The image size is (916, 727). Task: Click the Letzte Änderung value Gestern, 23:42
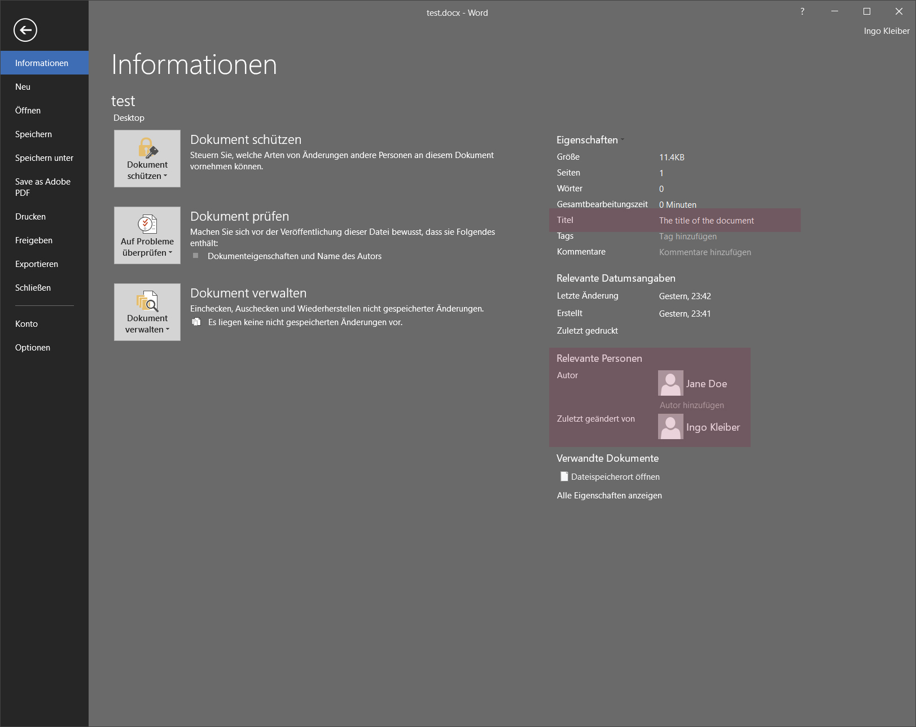685,296
